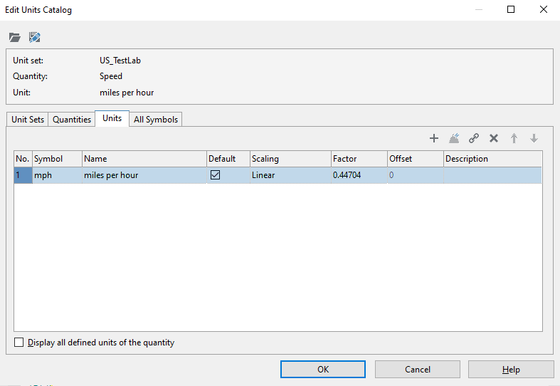The image size is (560, 386).
Task: Open the Scaling cell showing Linear
Action: pos(289,175)
